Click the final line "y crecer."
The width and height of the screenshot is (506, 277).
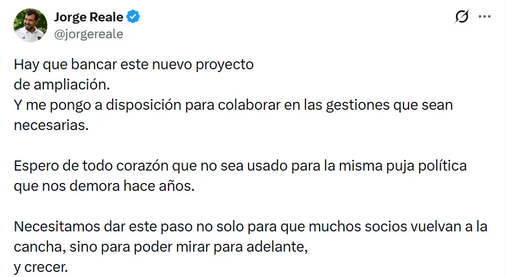(41, 267)
